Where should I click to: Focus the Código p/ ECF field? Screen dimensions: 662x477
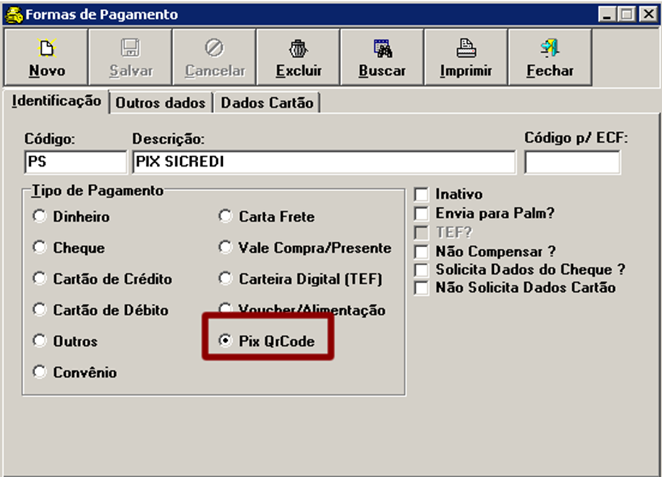click(572, 162)
